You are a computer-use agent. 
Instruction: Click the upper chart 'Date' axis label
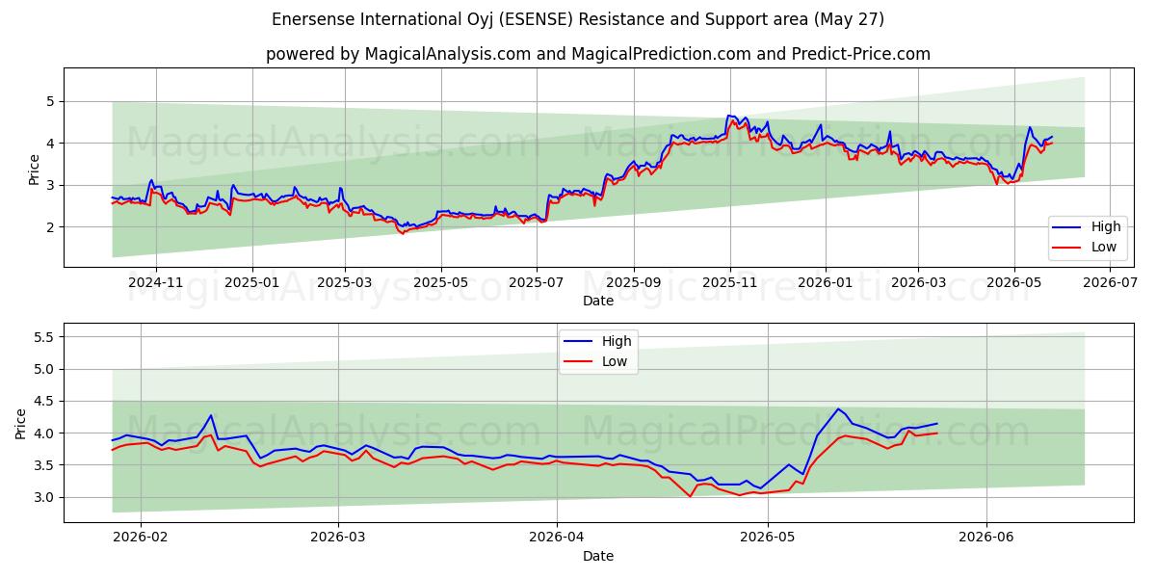[598, 302]
